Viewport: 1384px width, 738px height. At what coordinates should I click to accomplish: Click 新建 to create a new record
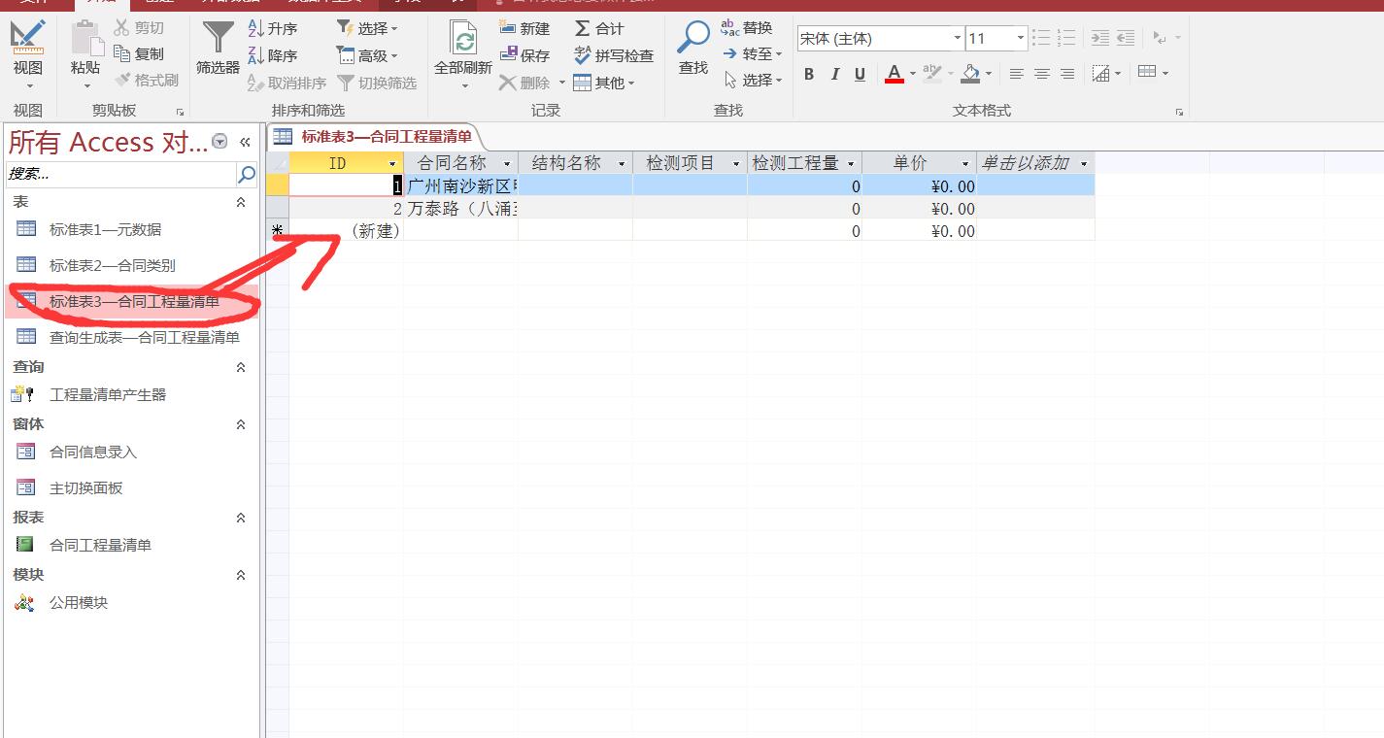click(x=524, y=28)
